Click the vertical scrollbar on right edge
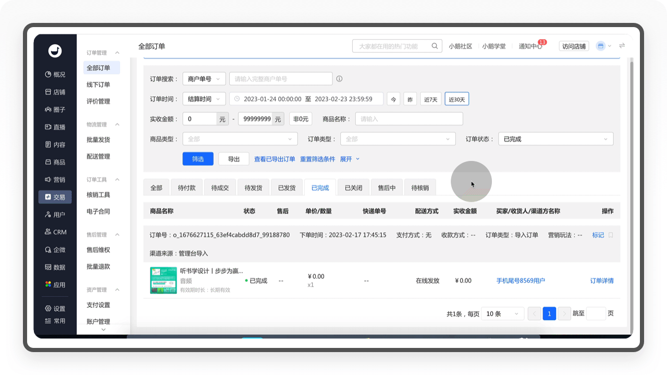Viewport: 667px width, 375px height. [x=631, y=193]
